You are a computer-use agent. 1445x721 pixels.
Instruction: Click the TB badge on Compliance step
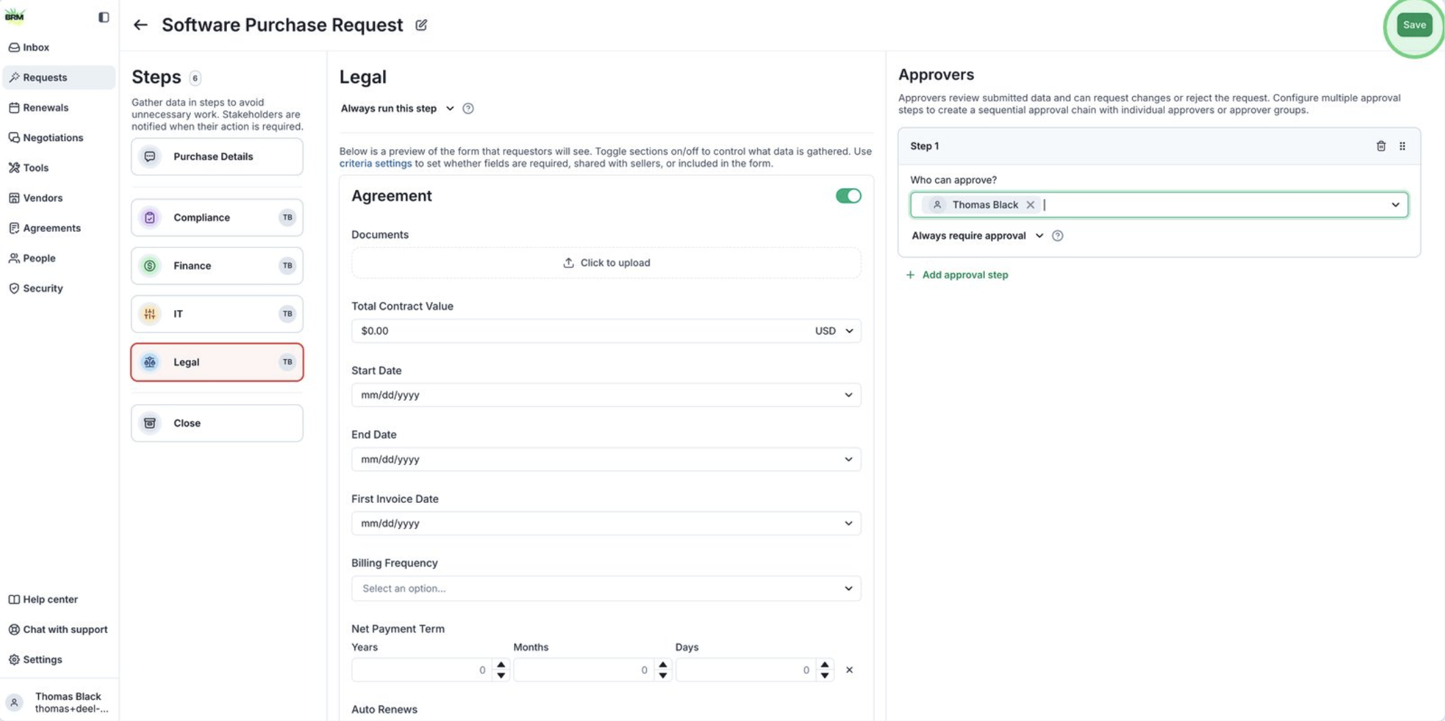click(288, 217)
